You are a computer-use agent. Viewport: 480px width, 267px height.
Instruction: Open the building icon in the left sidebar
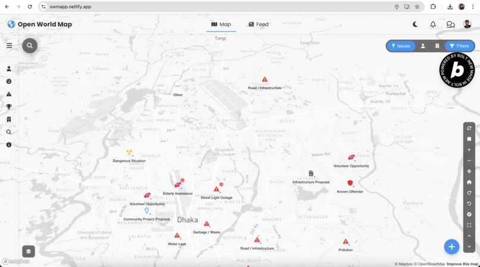pos(9,120)
